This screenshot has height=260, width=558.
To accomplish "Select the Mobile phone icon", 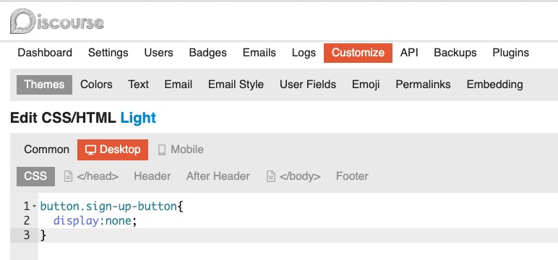I will point(162,149).
